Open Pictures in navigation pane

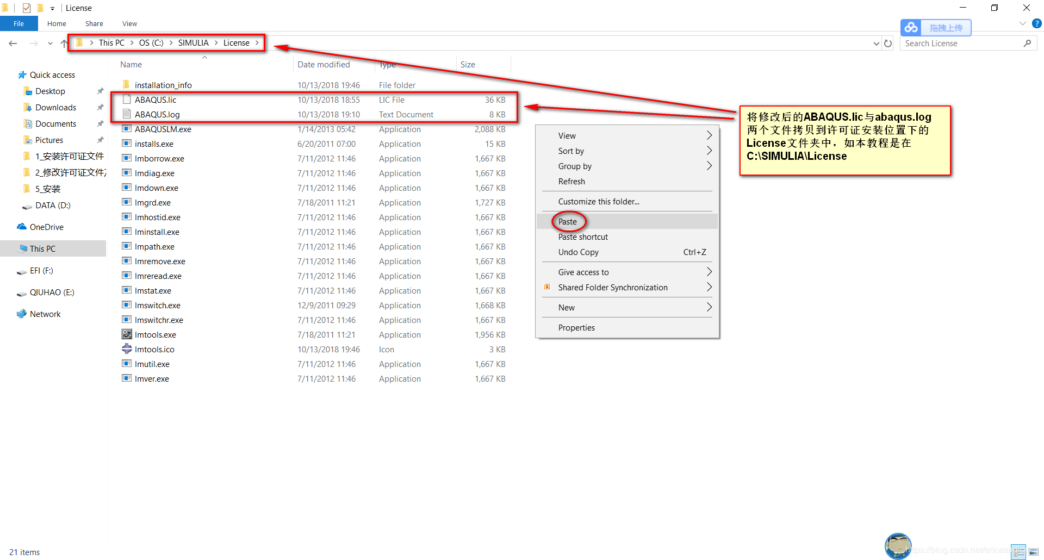click(49, 140)
